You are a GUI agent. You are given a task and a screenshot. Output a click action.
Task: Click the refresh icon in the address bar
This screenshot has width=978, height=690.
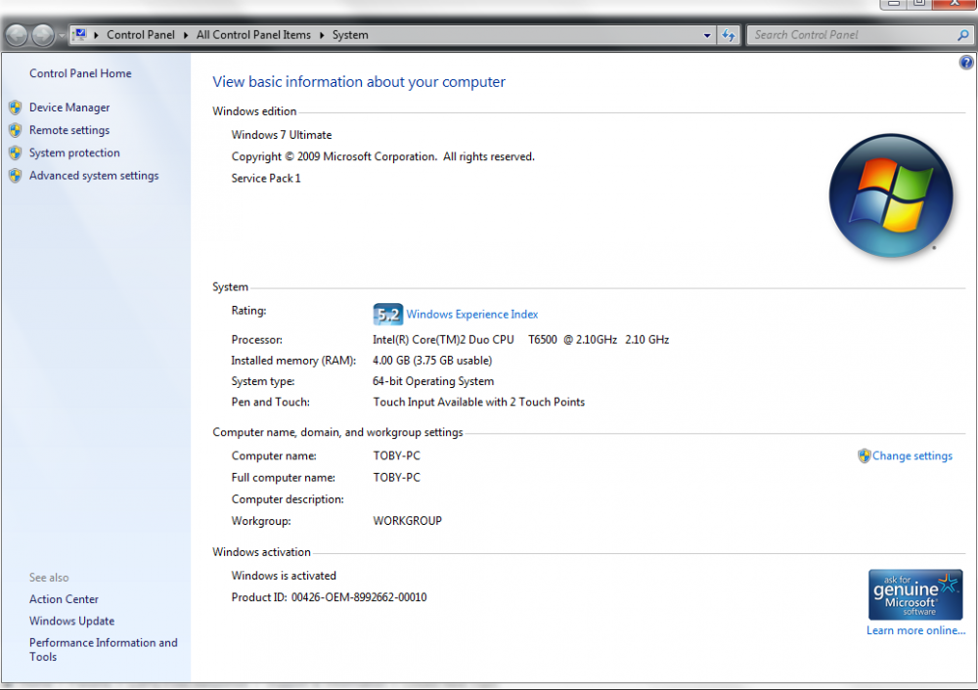coord(729,35)
